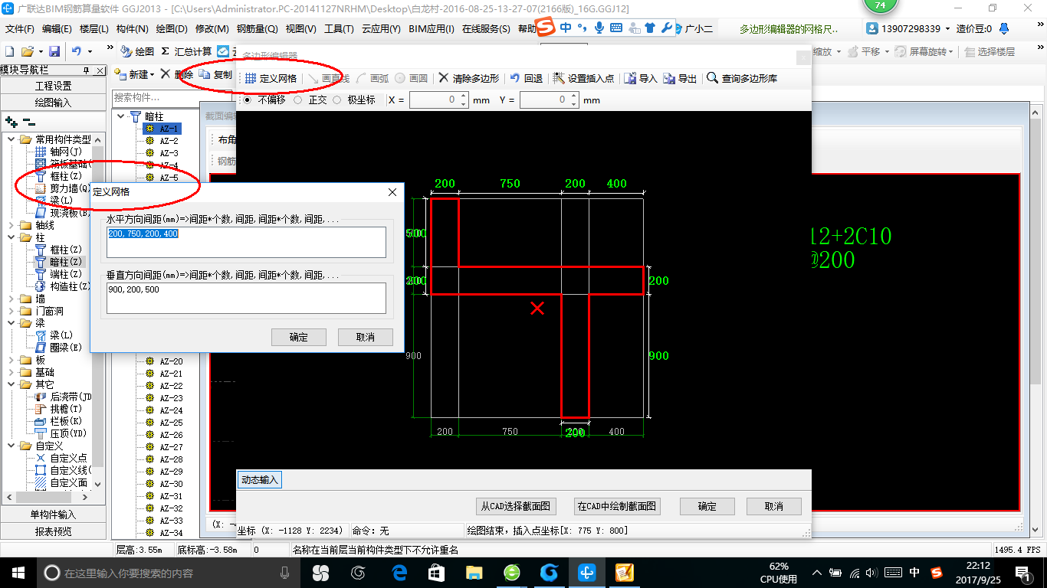1047x588 pixels.
Task: Click the Sogou input S icon in menu bar
Action: pos(545,28)
